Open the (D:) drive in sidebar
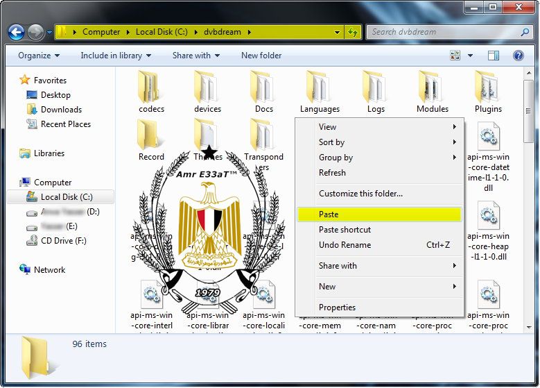 63,212
